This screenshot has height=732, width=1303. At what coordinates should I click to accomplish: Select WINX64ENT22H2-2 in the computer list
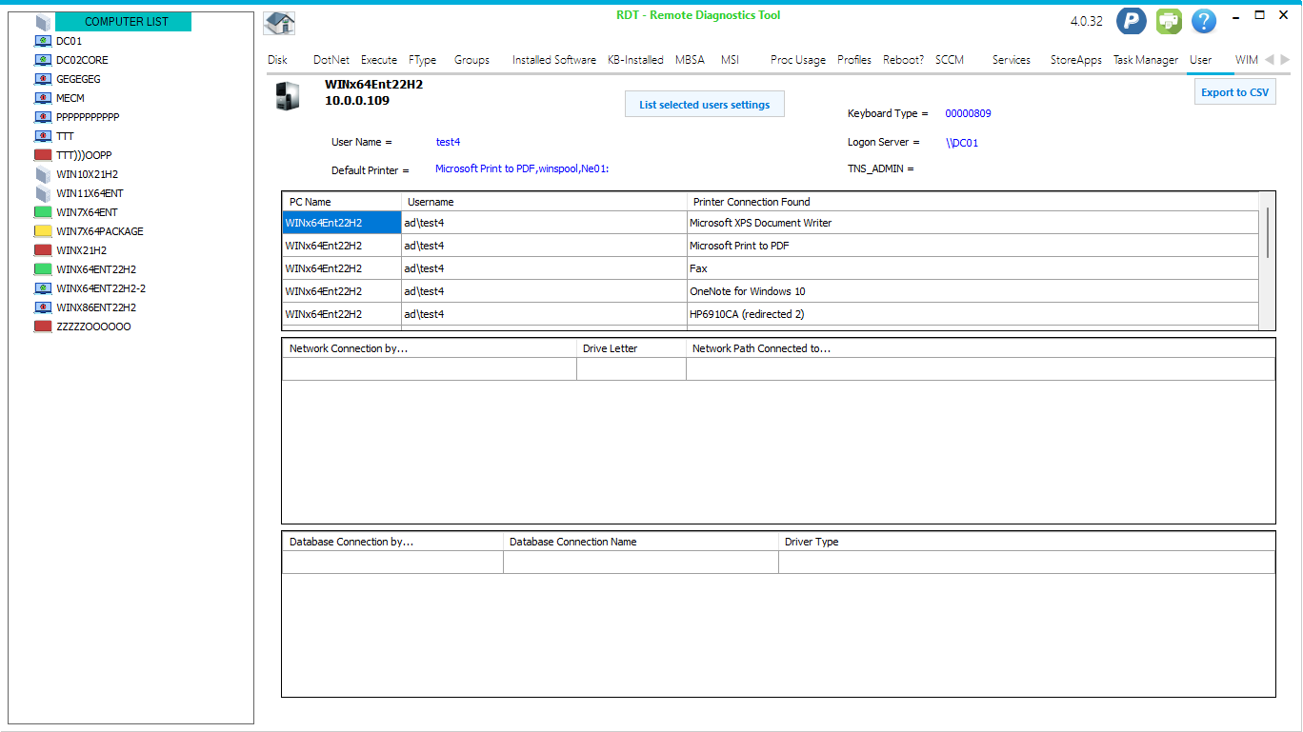(x=101, y=288)
